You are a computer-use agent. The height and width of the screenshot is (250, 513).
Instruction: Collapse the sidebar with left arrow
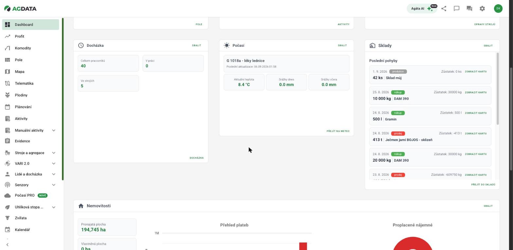point(8,244)
